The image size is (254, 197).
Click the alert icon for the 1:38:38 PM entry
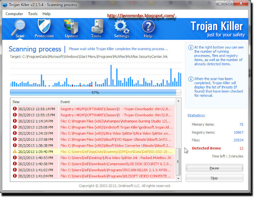15,145
